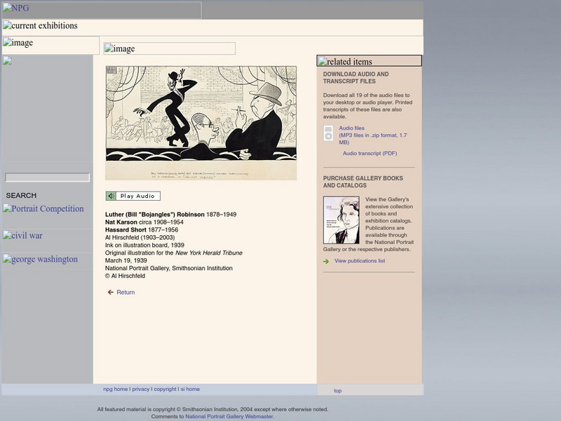Click the broken image icon in left sidebar
The height and width of the screenshot is (421, 561).
(x=7, y=61)
